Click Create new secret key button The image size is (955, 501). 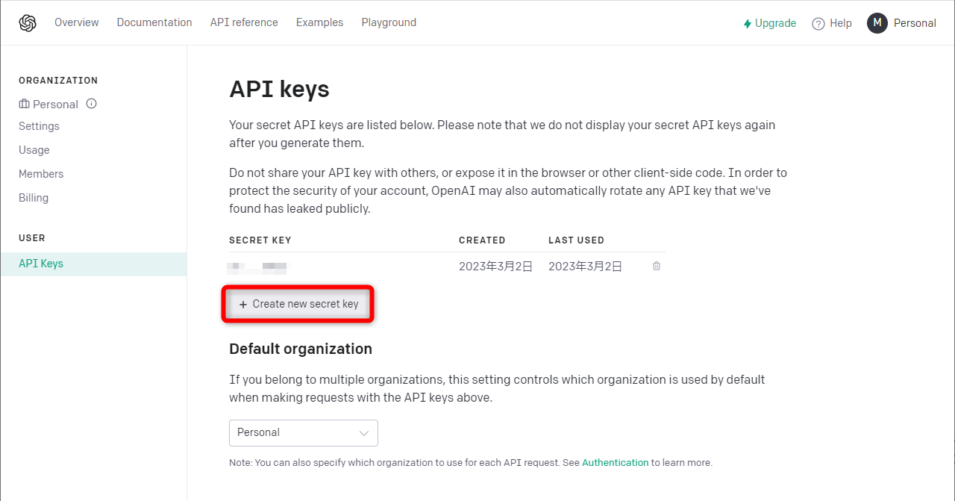(x=298, y=304)
